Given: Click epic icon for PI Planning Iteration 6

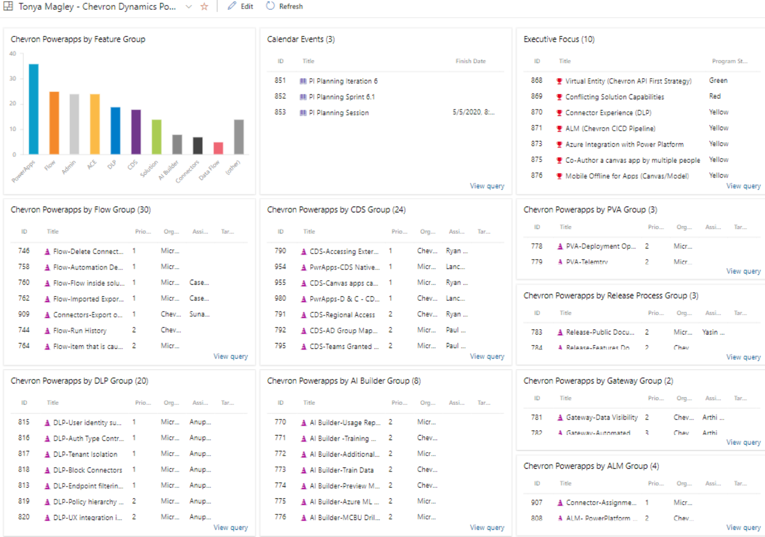Looking at the screenshot, I should [x=303, y=81].
